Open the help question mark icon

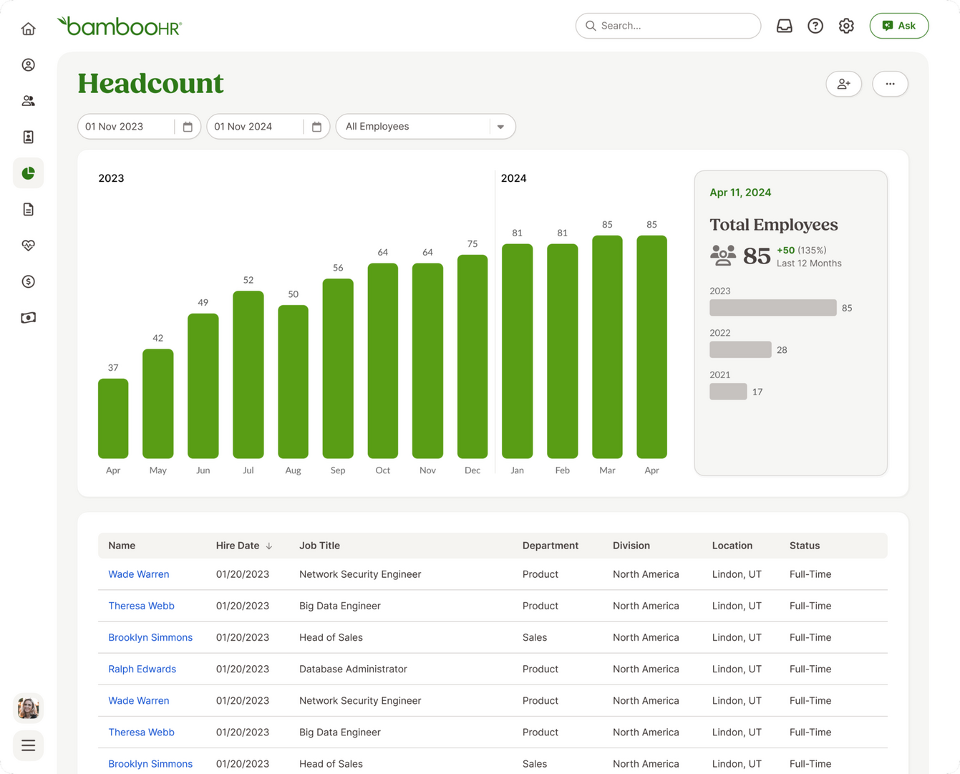coord(815,26)
